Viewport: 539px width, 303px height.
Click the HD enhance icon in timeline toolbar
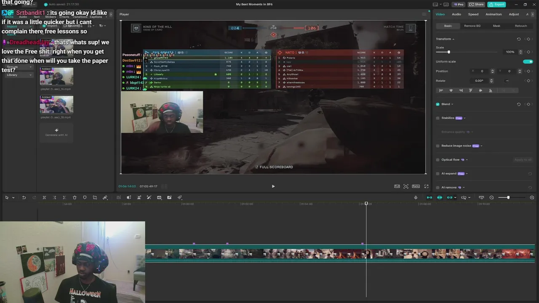[x=159, y=197]
